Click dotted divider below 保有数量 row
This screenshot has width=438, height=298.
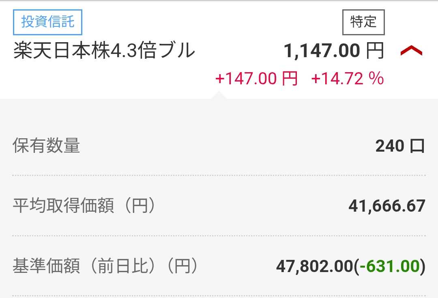[219, 176]
